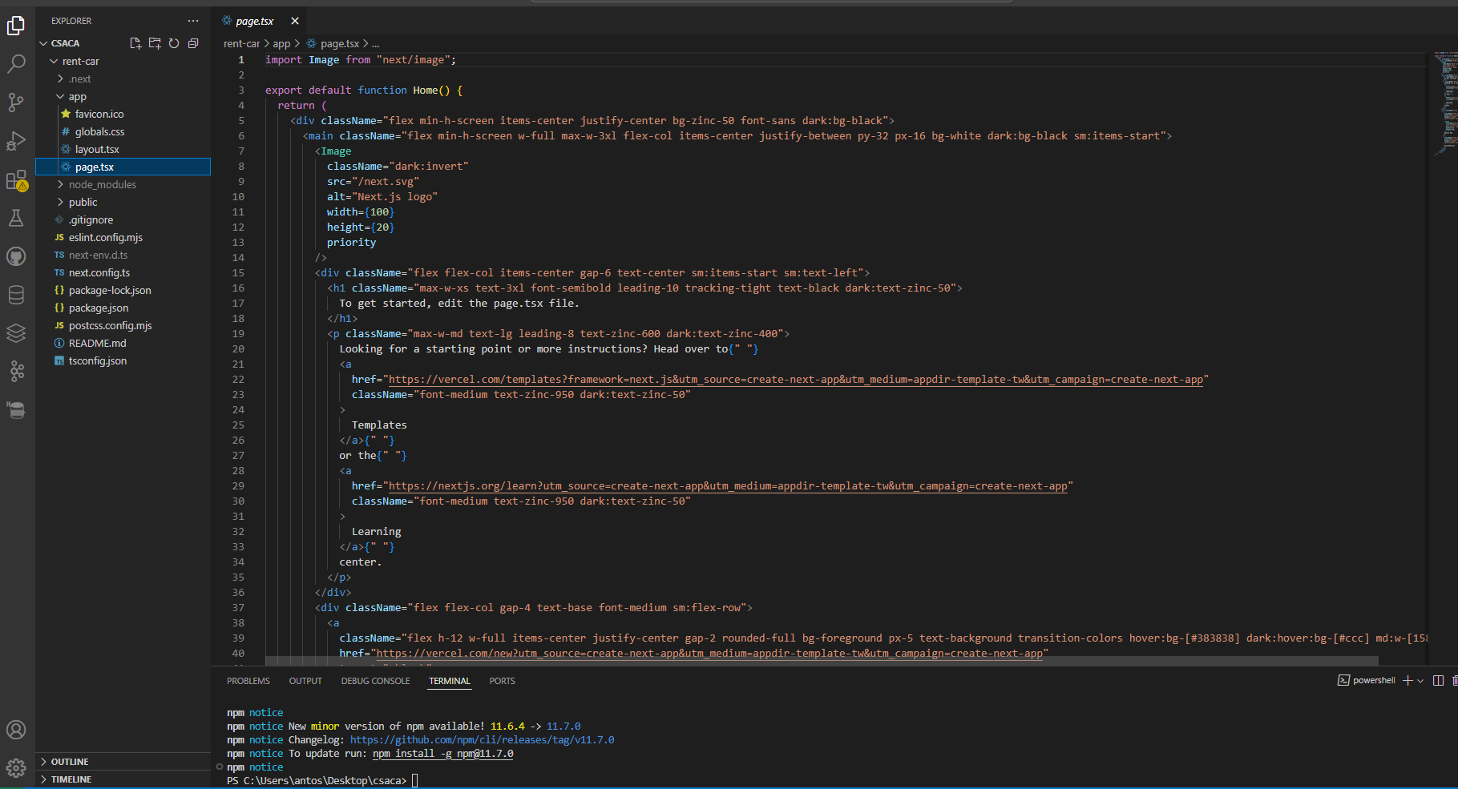
Task: Open the Manage gear menu
Action: pyautogui.click(x=16, y=768)
